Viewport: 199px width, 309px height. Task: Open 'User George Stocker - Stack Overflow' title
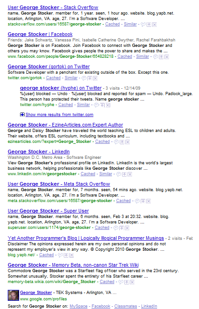click(x=53, y=7)
